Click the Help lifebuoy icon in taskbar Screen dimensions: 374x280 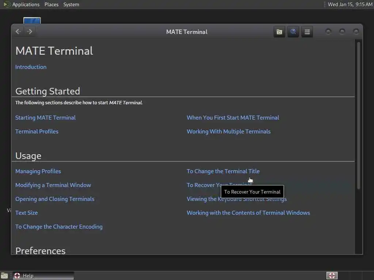point(17,276)
